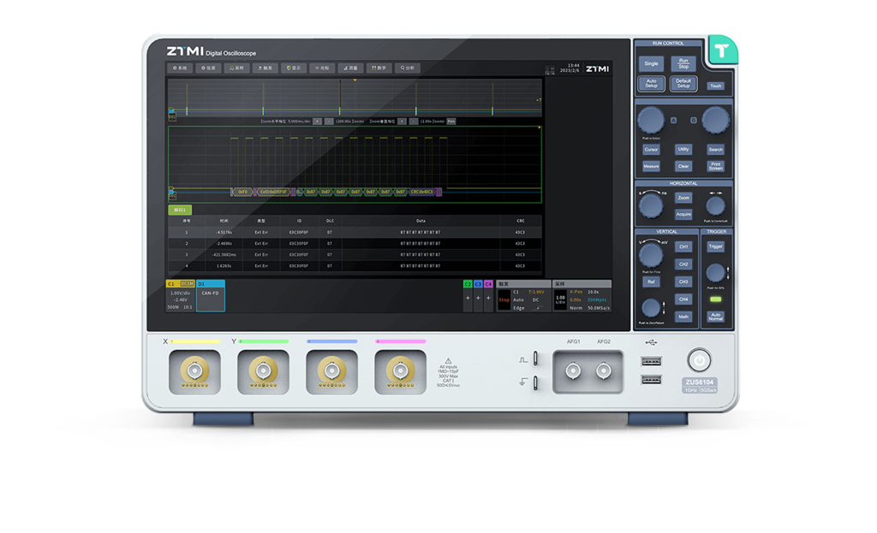Open the 系统 (System) menu
This screenshot has width=877, height=533.
pos(180,68)
